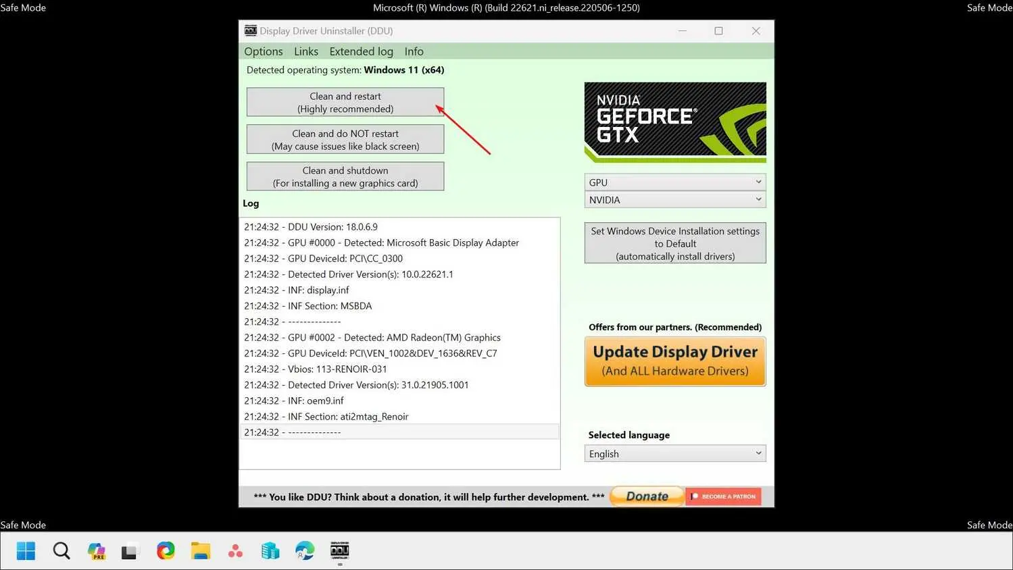Screen dimensions: 1013x570
Task: Click the Donate button
Action: point(647,496)
